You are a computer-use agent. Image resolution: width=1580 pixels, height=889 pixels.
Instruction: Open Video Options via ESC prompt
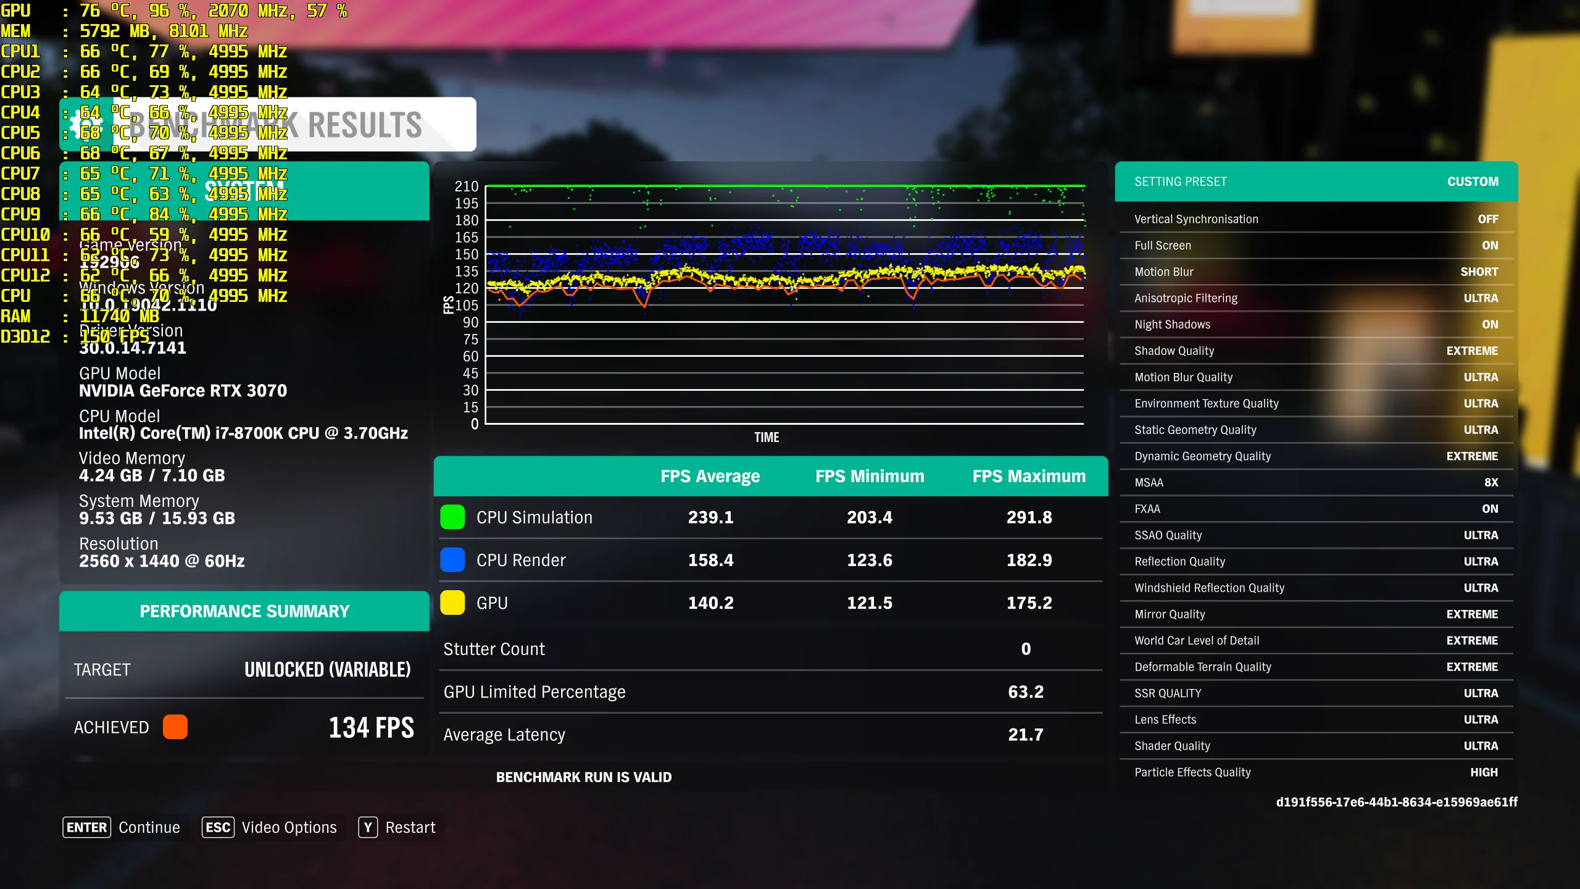click(x=269, y=827)
